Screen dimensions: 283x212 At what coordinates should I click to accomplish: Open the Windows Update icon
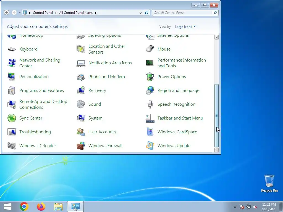[150, 146]
